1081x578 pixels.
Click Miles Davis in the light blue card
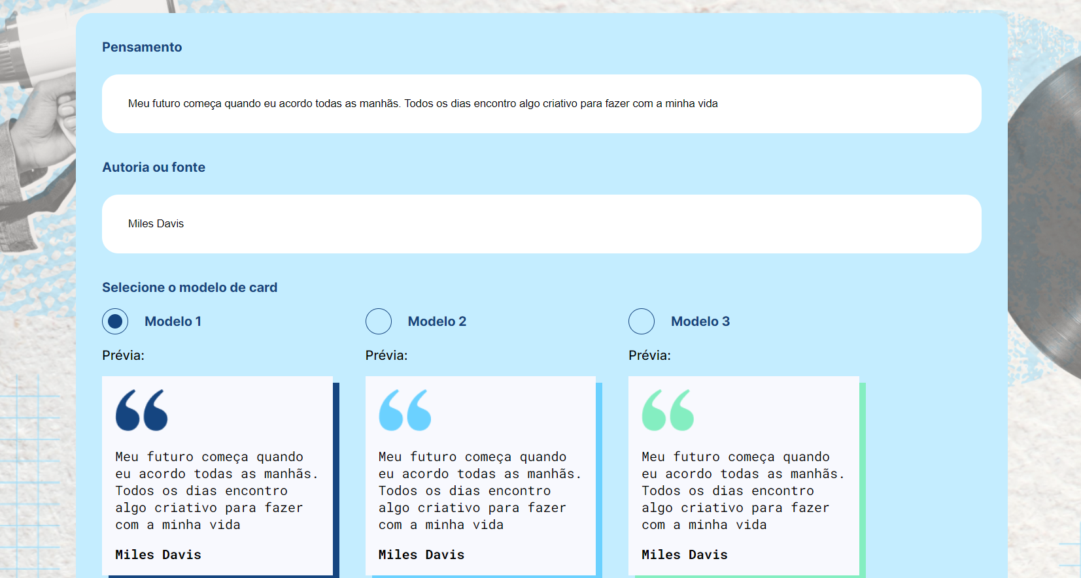[x=421, y=554]
